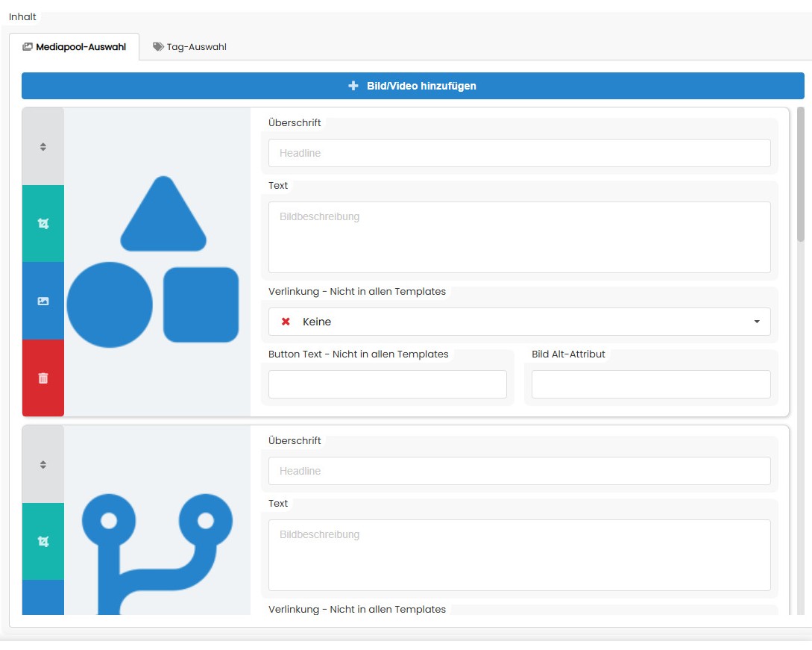Open the Verlinkung dropdown showing Keine
The width and height of the screenshot is (812, 650).
coord(519,322)
